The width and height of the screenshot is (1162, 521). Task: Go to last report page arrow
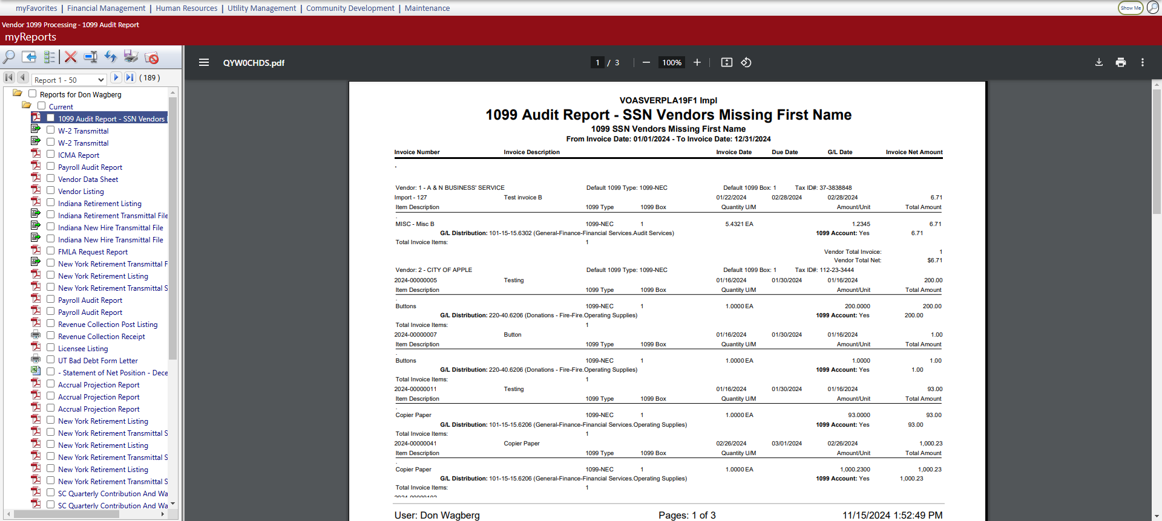[130, 77]
